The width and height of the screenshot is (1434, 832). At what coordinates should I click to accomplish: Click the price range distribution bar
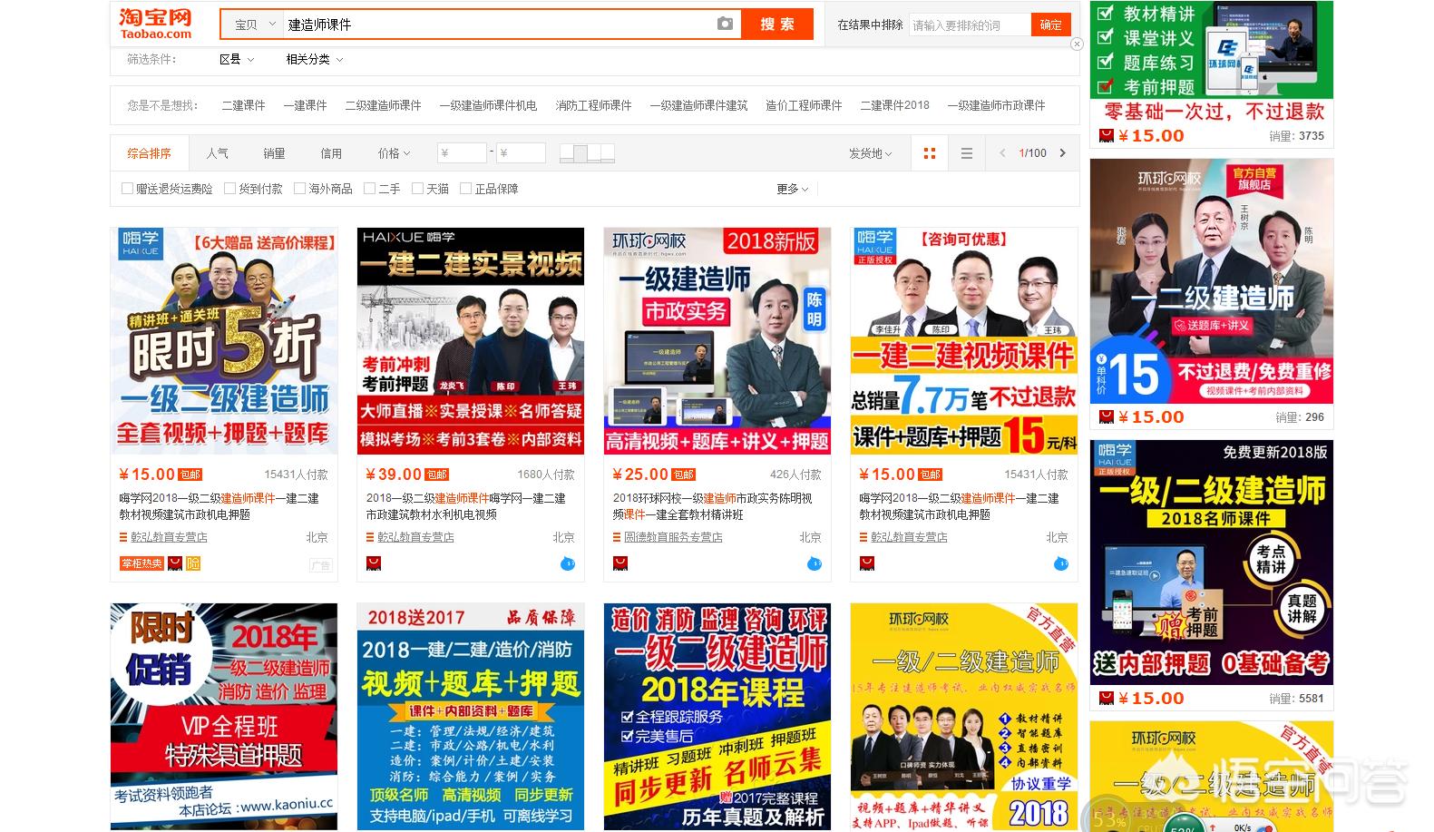click(587, 153)
